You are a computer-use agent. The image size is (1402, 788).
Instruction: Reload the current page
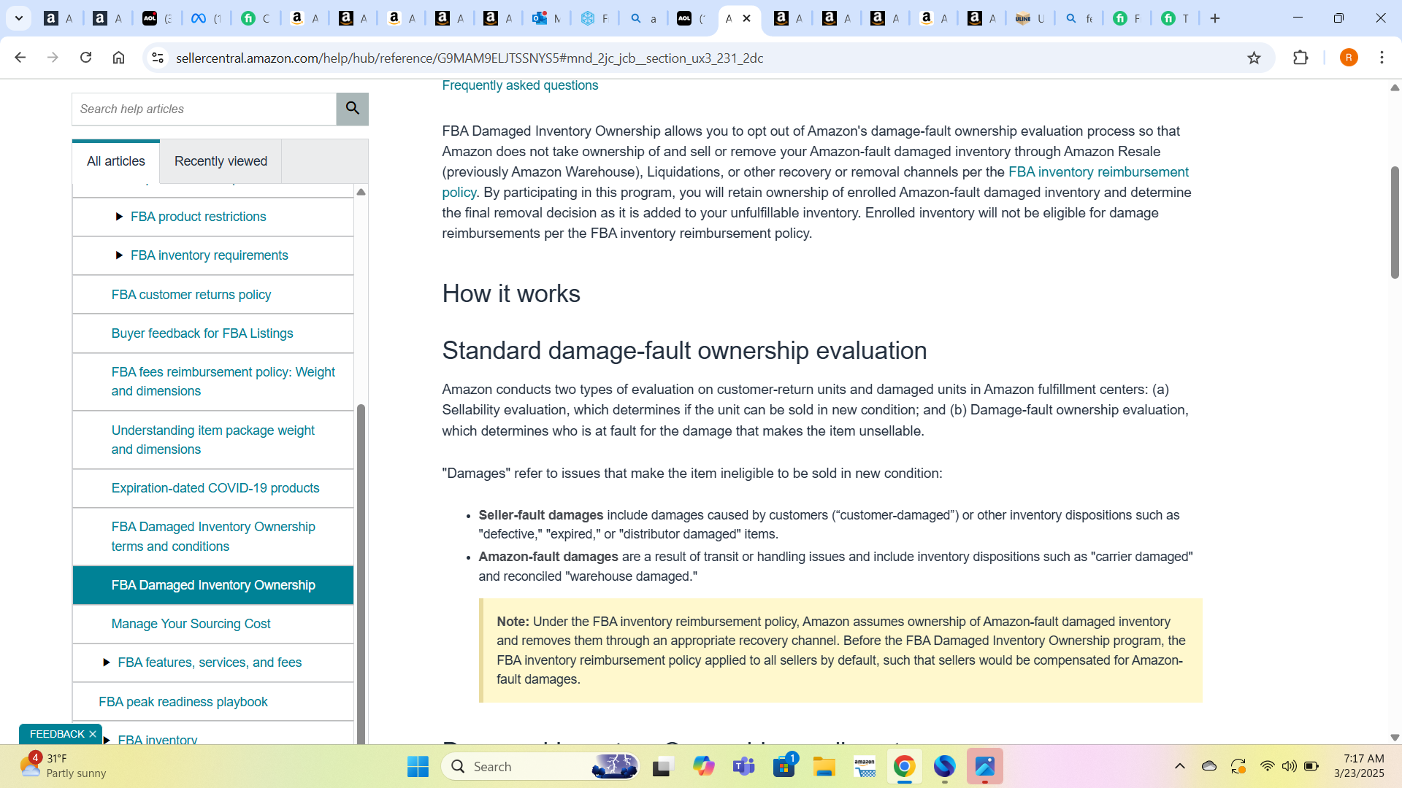[x=85, y=58]
